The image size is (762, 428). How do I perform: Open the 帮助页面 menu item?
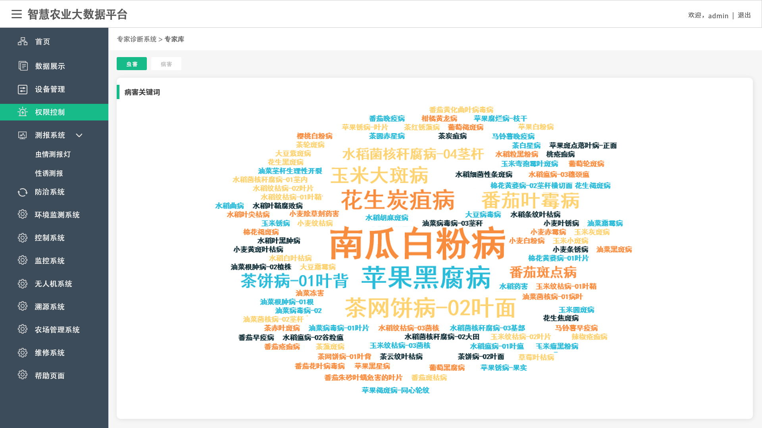pos(50,376)
